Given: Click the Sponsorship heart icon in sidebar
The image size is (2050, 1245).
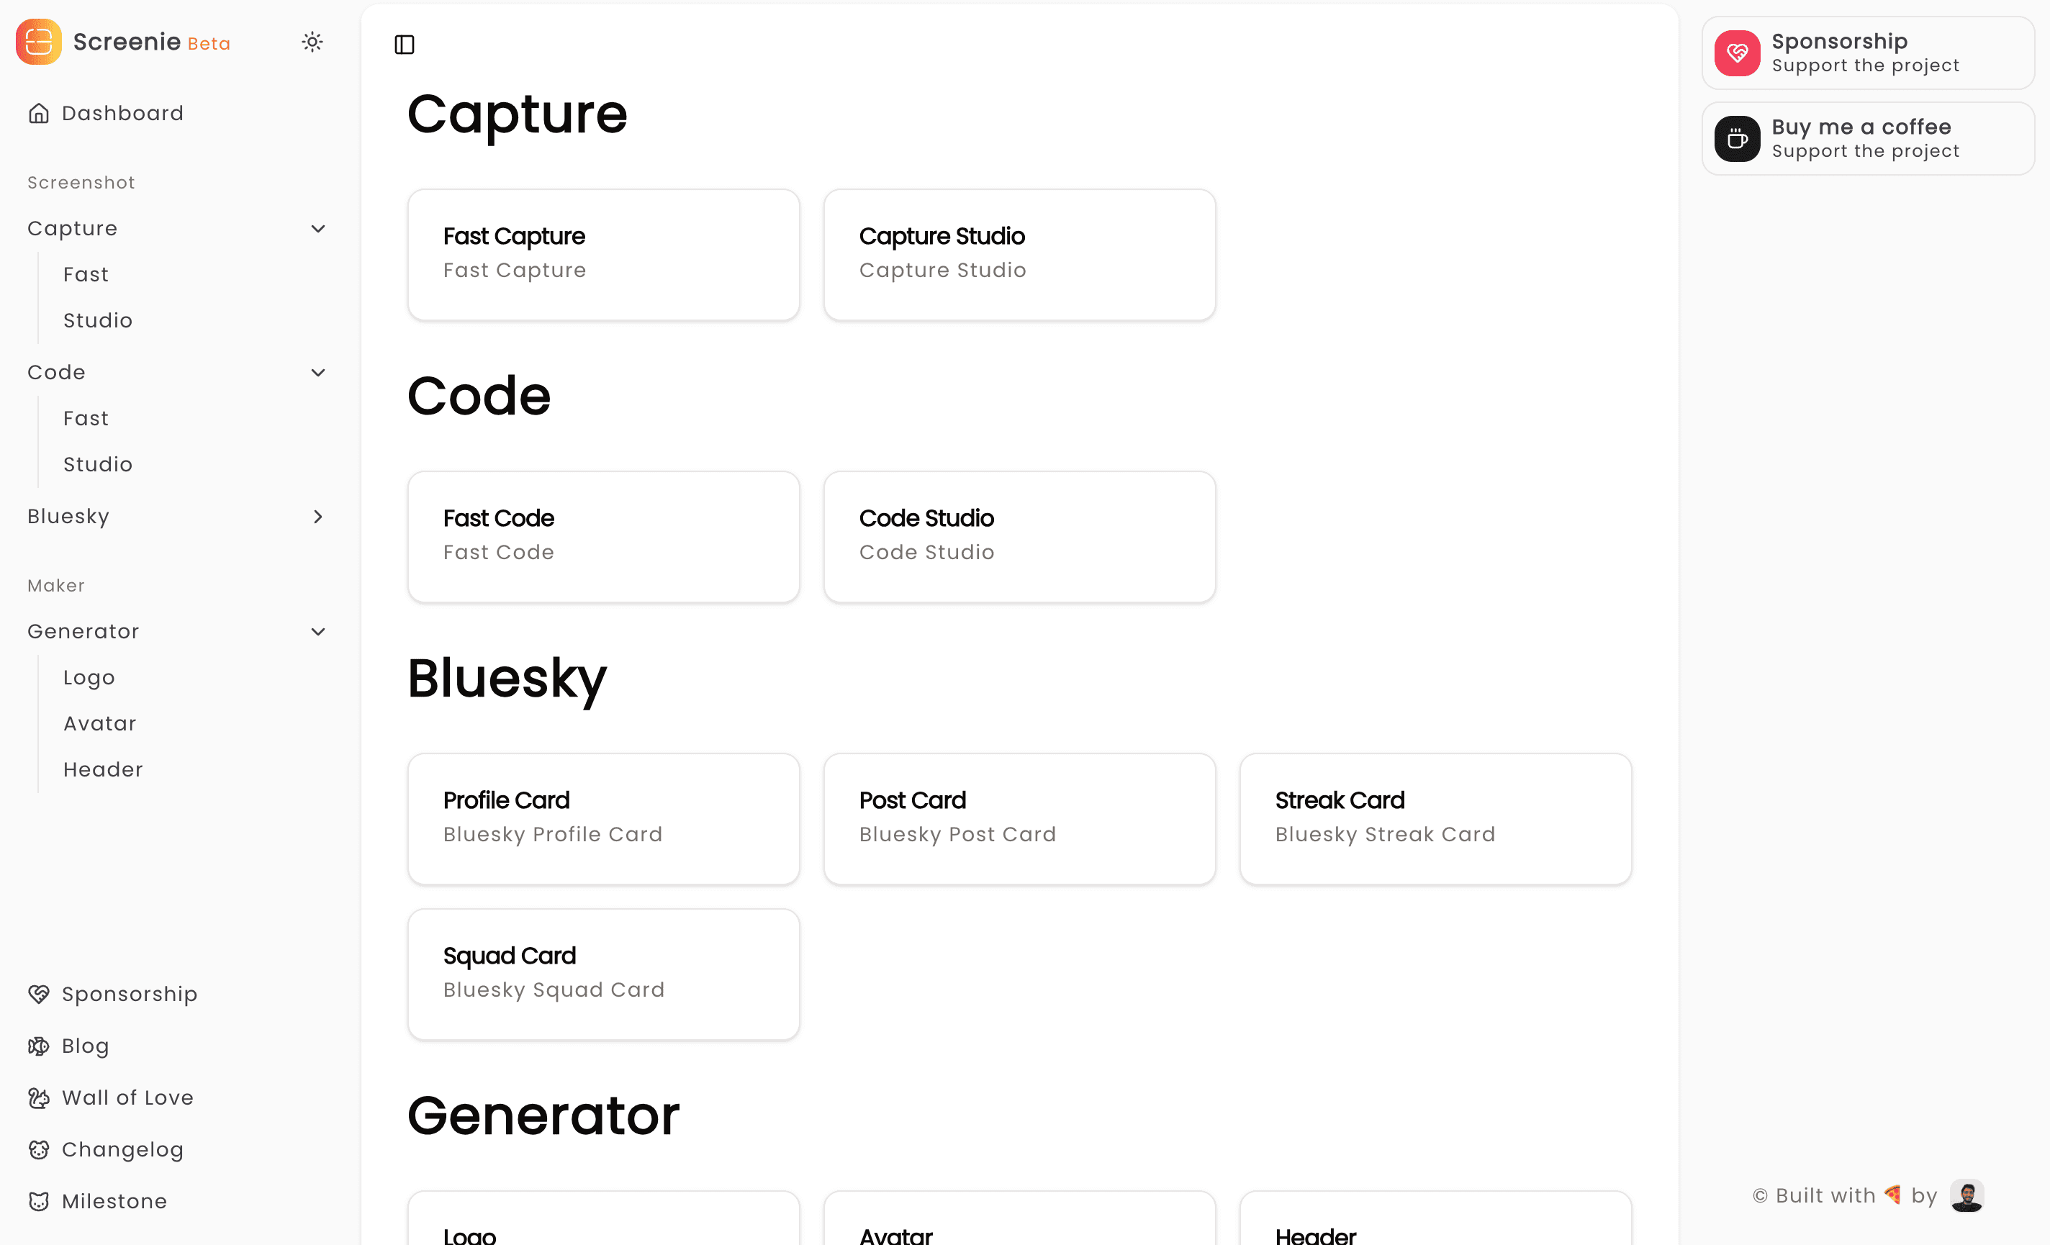Looking at the screenshot, I should pyautogui.click(x=38, y=994).
